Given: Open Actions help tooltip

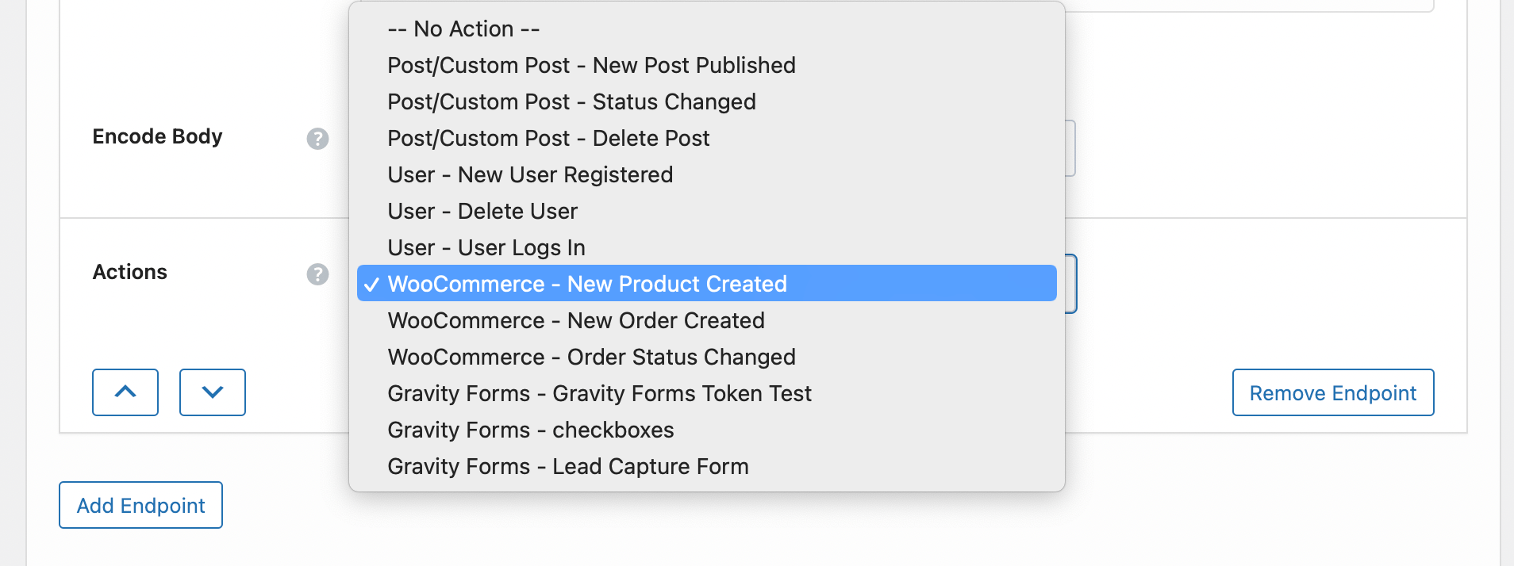Looking at the screenshot, I should [317, 273].
